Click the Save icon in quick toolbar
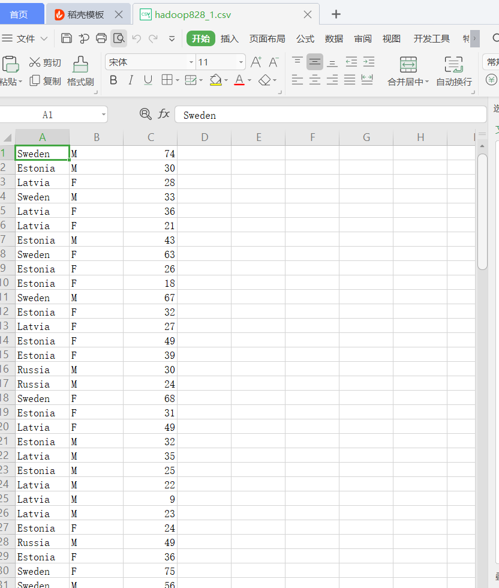The height and width of the screenshot is (588, 499). (67, 38)
